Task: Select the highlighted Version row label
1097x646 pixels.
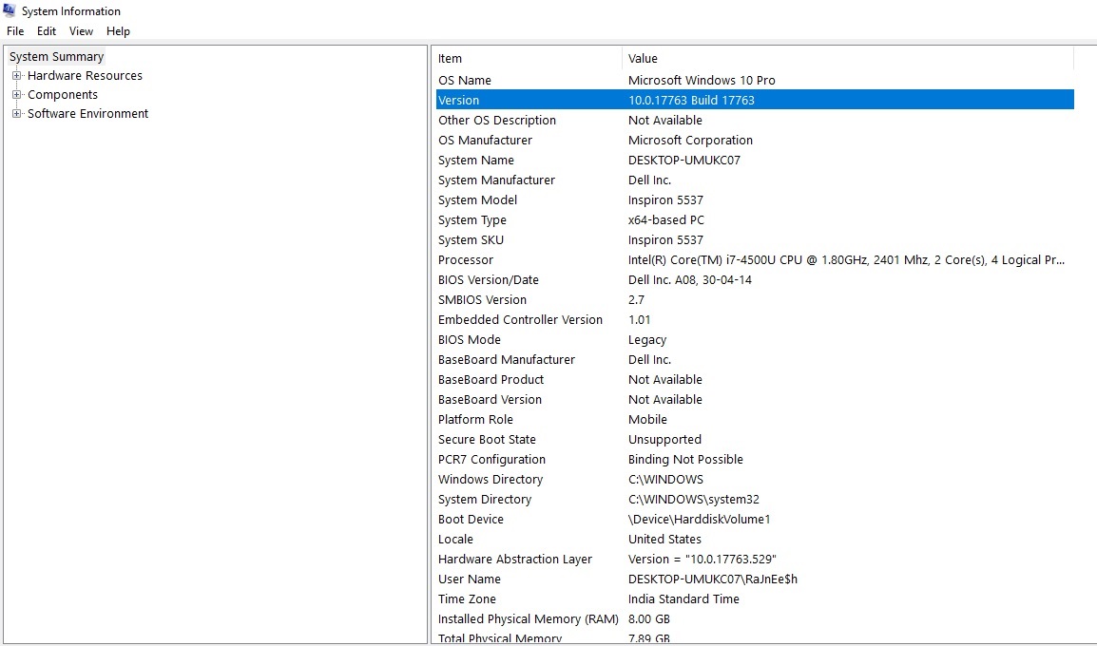Action: (x=458, y=100)
